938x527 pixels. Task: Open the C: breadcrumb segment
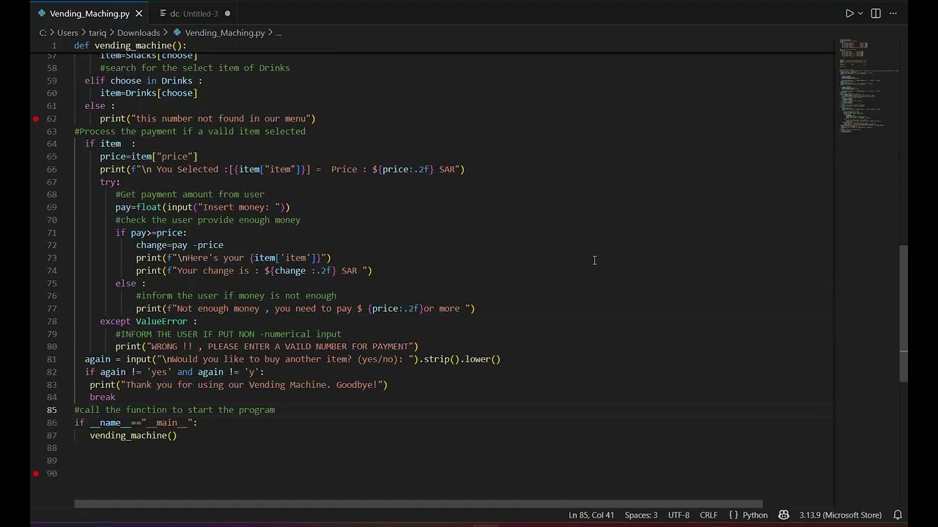click(x=43, y=32)
